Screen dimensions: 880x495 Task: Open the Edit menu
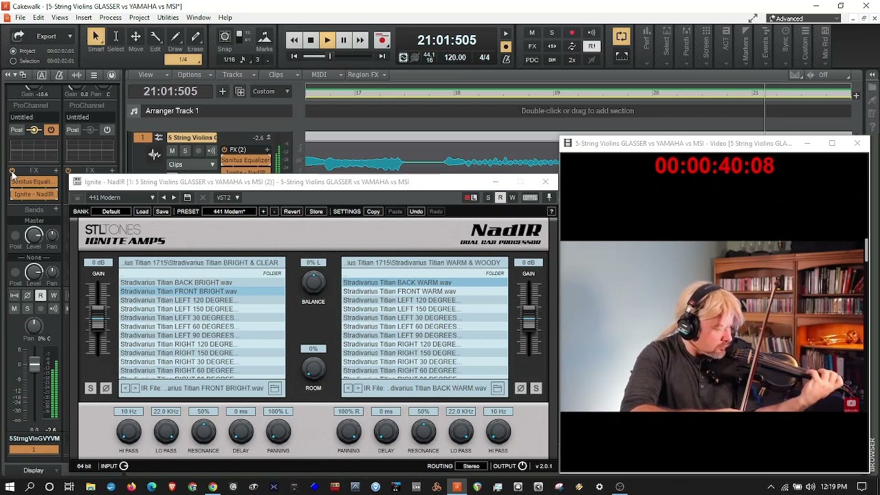pos(38,17)
